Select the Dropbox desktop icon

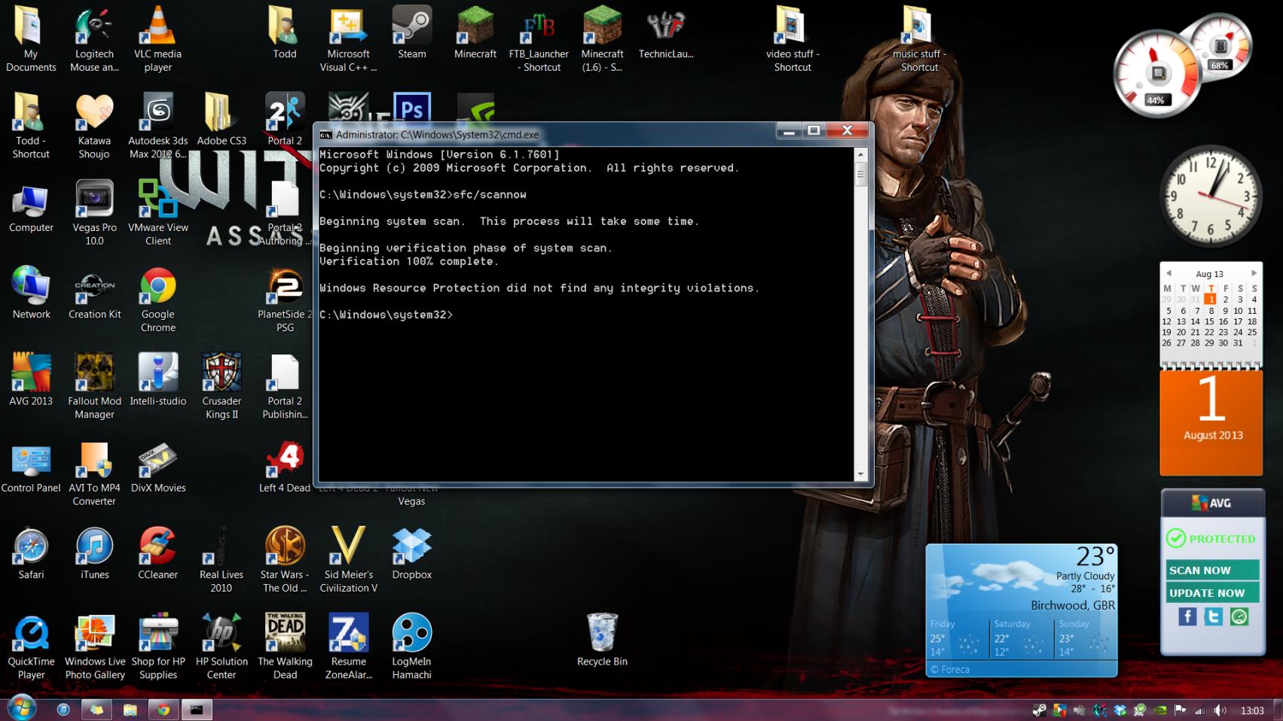[x=411, y=547]
